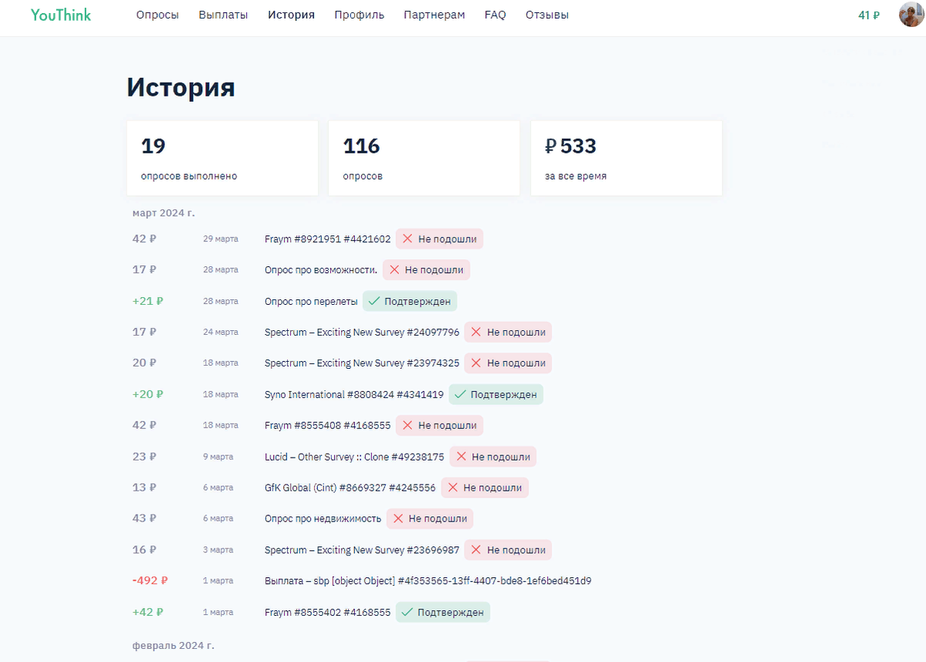Click the +42 ₽ amount

(x=147, y=612)
